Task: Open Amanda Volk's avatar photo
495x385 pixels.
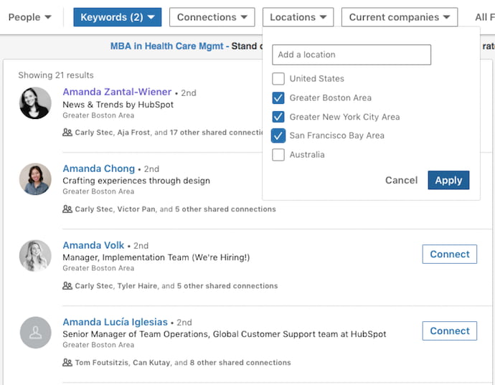Action: (x=35, y=256)
